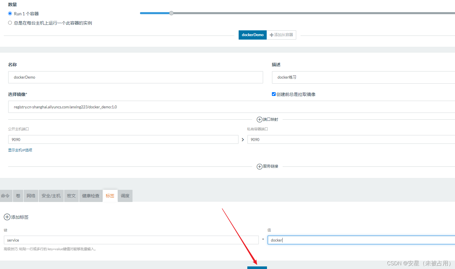Click the 端口映射 label text
455x269 pixels.
[x=271, y=120]
